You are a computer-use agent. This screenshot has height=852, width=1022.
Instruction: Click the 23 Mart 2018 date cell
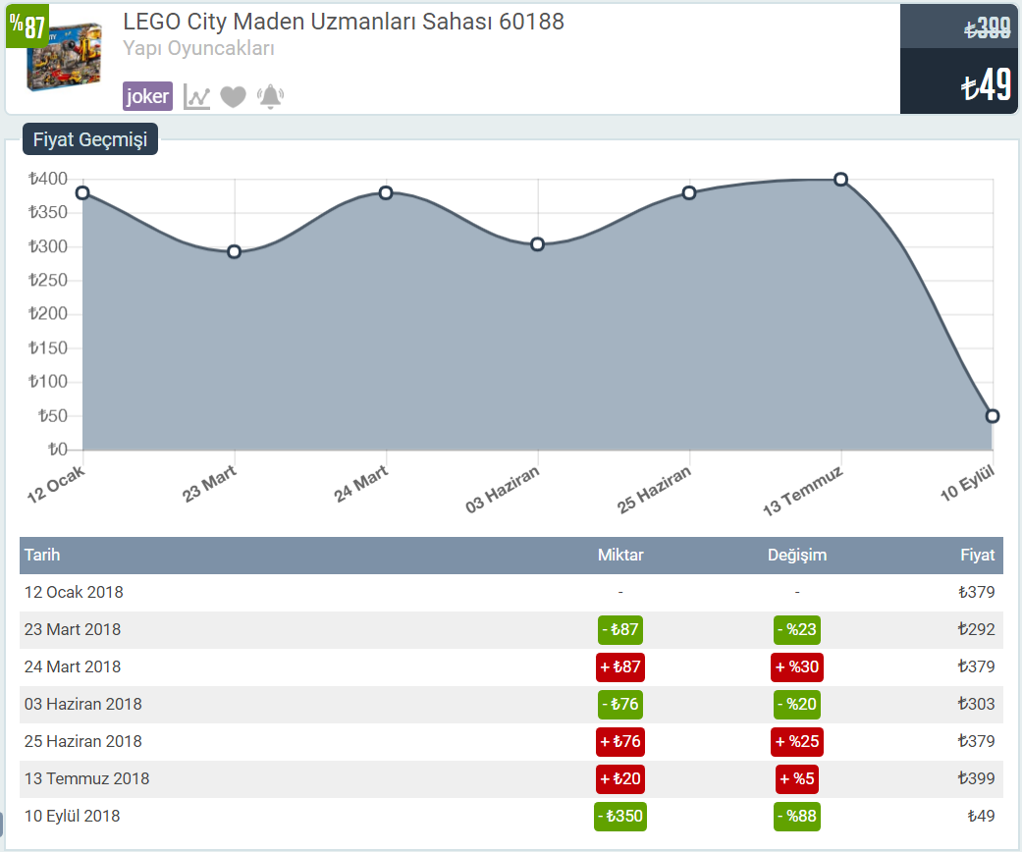click(x=73, y=629)
